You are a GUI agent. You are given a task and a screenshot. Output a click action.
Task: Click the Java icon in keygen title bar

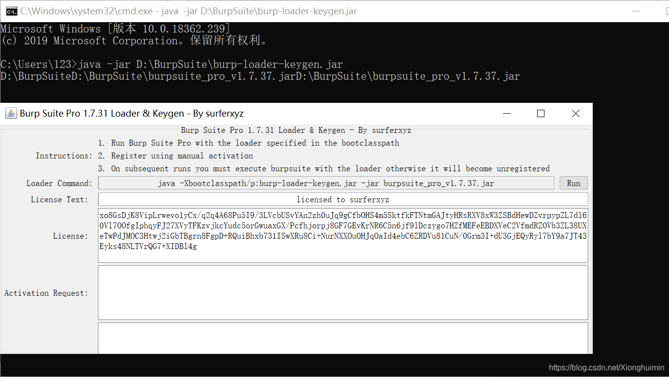(11, 113)
